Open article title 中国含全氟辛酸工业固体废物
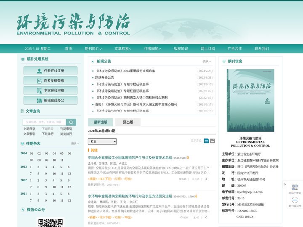Viewport: 303px width, 227px height. pyautogui.click(x=130, y=158)
